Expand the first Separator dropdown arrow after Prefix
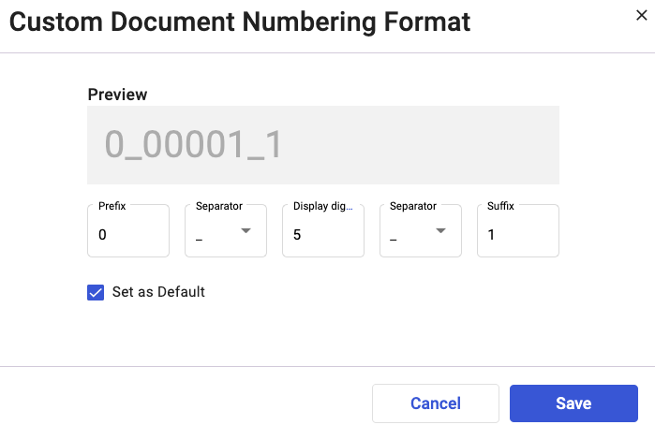This screenshot has width=655, height=425. (246, 230)
